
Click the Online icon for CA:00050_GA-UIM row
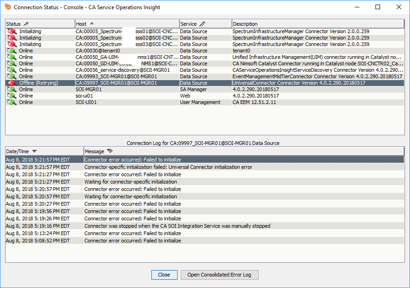pyautogui.click(x=12, y=57)
